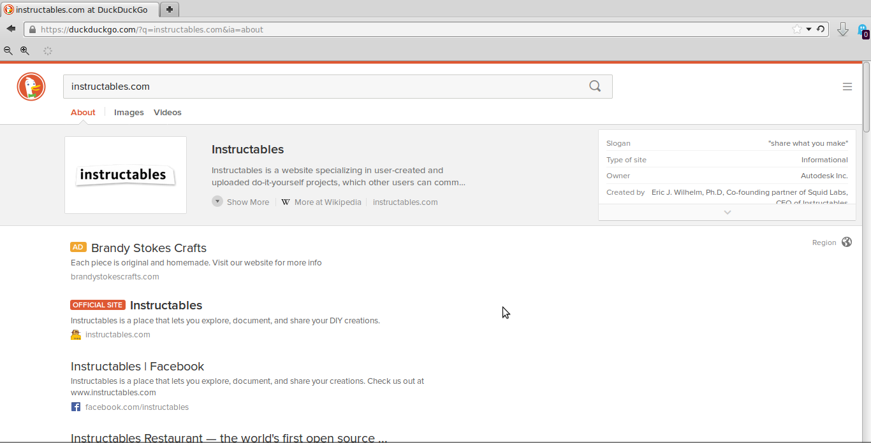Zoom in using the plus magnifier icon
The image size is (871, 443).
pyautogui.click(x=24, y=50)
